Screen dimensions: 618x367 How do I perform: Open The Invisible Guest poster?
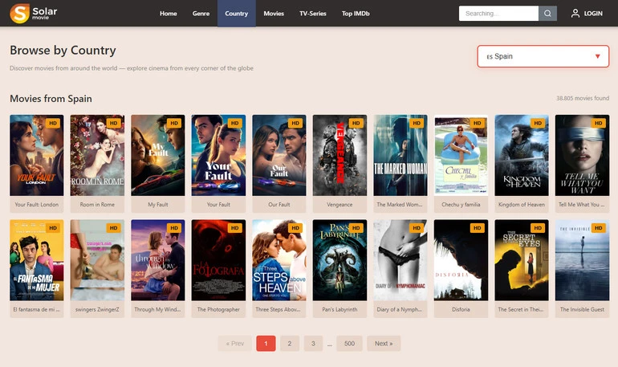[x=582, y=260]
